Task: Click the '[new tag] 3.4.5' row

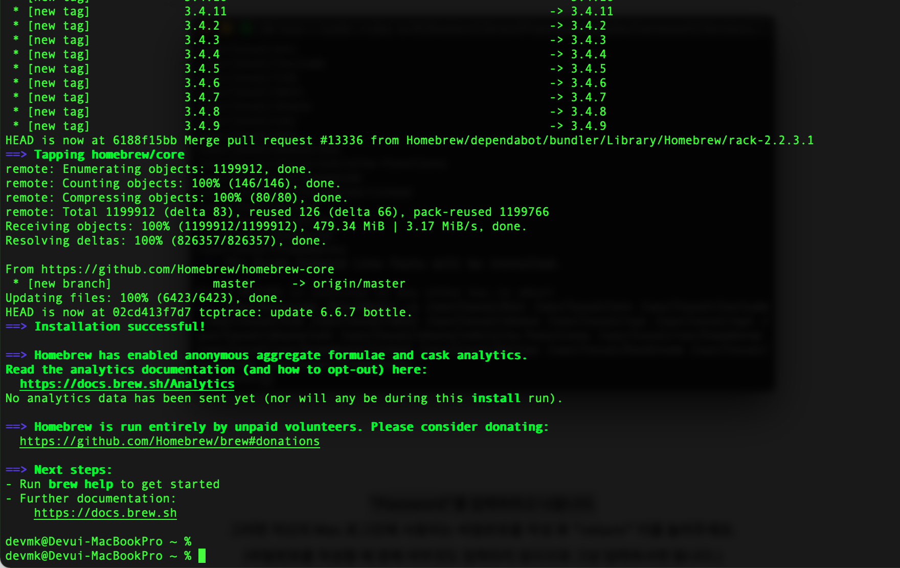Action: click(x=309, y=69)
